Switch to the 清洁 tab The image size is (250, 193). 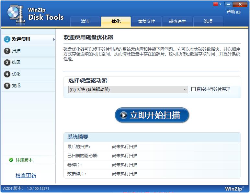(85, 21)
